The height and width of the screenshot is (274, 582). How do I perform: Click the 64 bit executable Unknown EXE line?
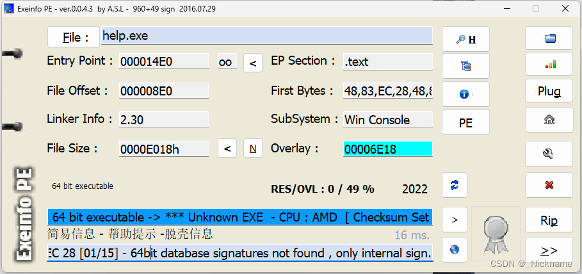tap(240, 217)
